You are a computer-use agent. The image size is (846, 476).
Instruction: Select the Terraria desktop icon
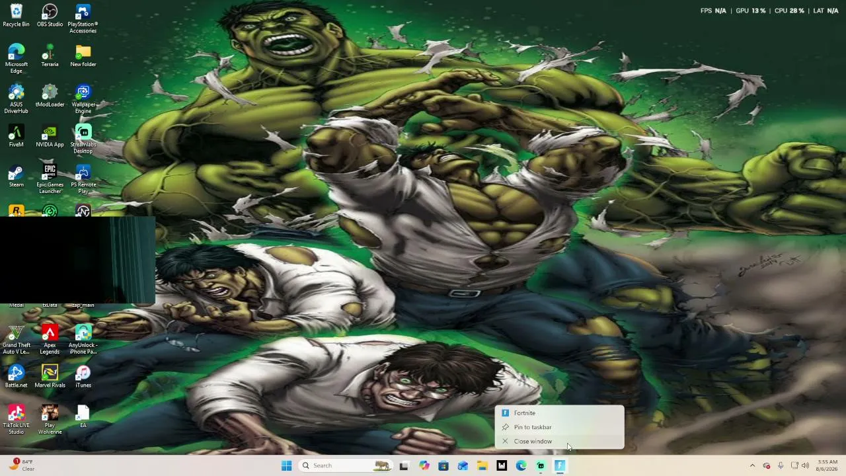tap(50, 56)
